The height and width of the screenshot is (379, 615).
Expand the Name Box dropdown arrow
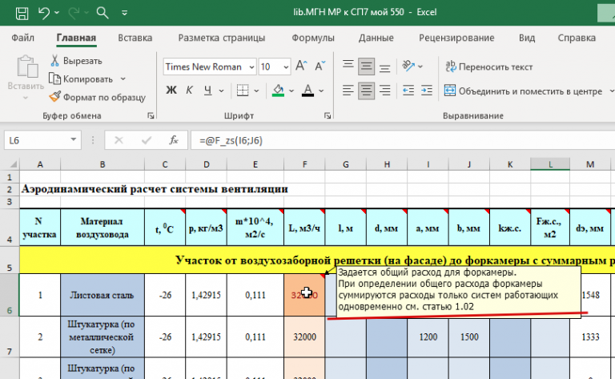[74, 139]
